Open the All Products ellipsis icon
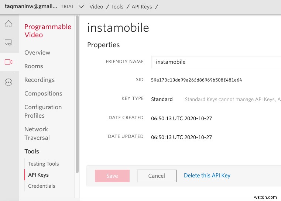This screenshot has height=201, width=281. [8, 82]
